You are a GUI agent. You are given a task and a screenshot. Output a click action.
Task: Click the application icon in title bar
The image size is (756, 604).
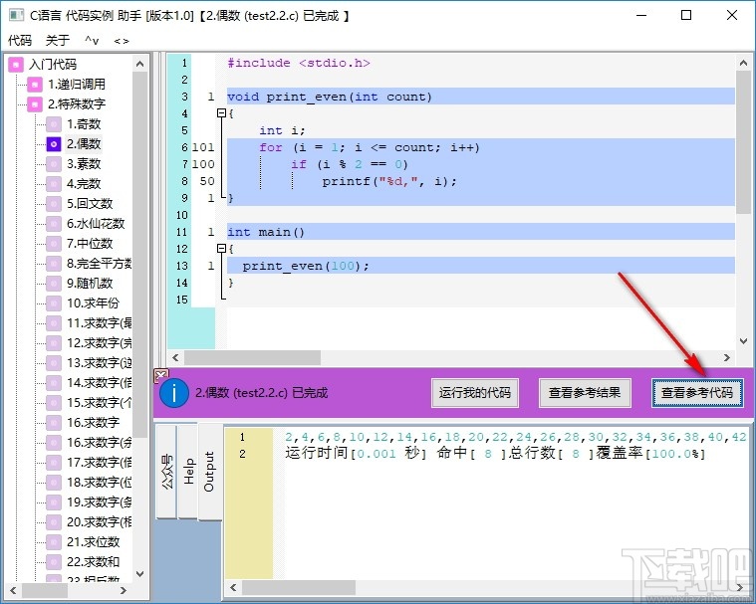16,15
